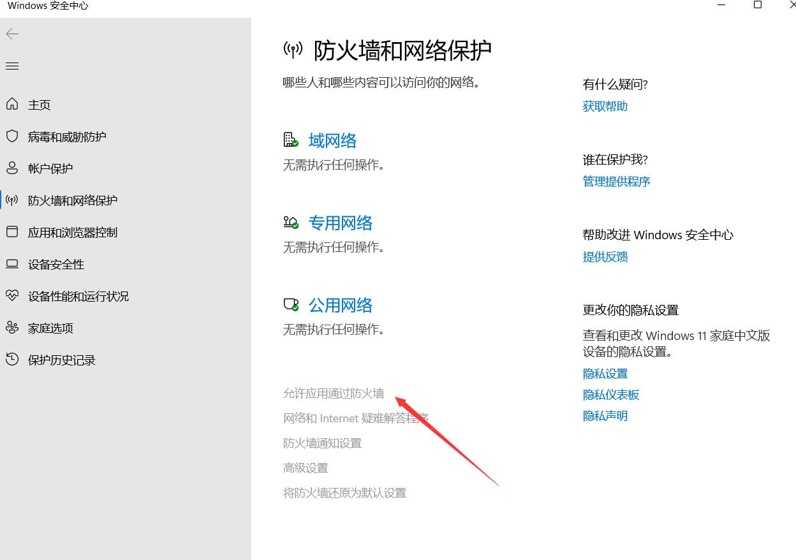Minimize the Windows 安全中心 window

click(721, 5)
